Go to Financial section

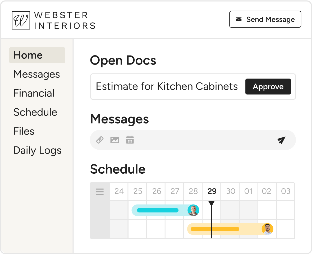pyautogui.click(x=34, y=93)
